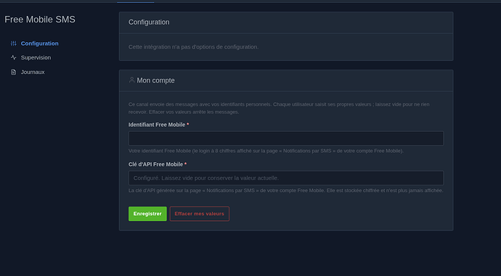Click the Free Mobile SMS page title
This screenshot has height=276, width=501.
[40, 20]
